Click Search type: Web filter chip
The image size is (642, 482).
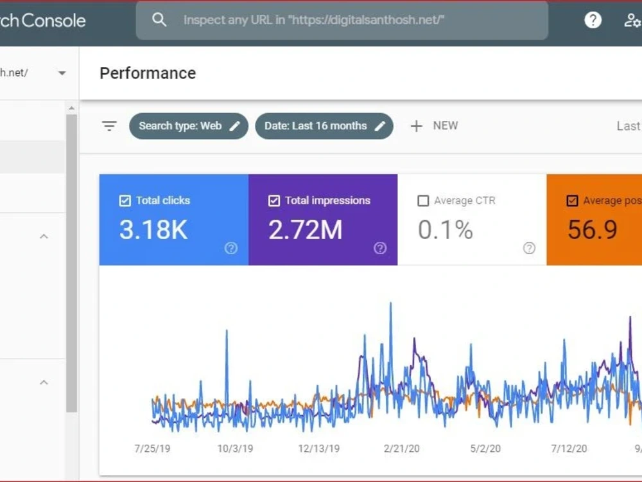[x=188, y=126]
